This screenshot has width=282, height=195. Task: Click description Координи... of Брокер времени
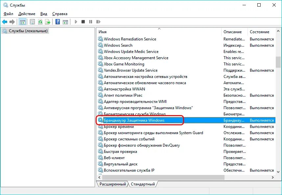point(234,127)
